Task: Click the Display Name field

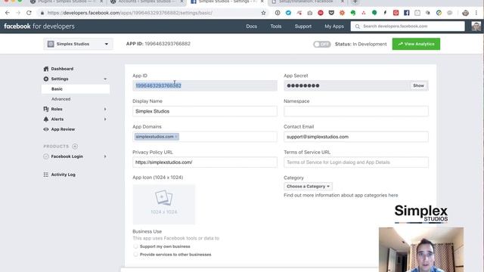Action: point(205,111)
